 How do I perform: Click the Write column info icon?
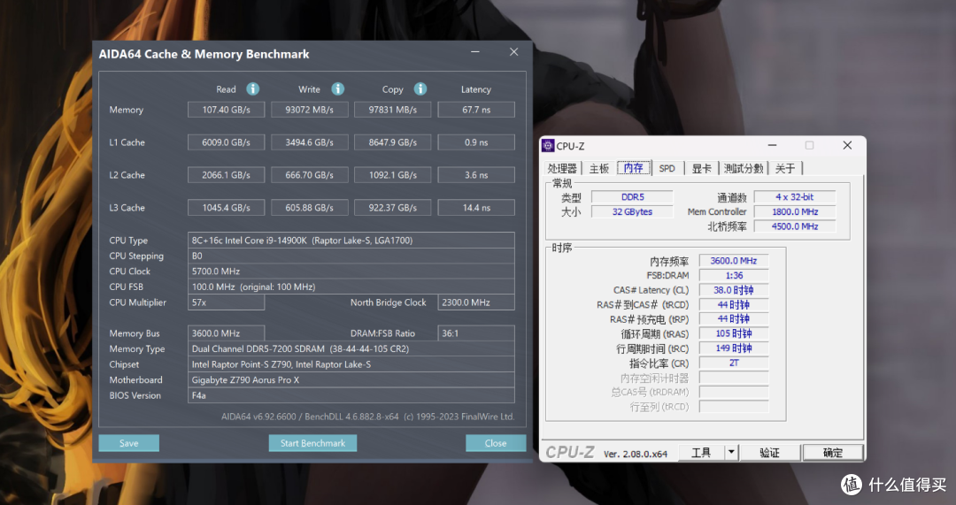(x=337, y=89)
